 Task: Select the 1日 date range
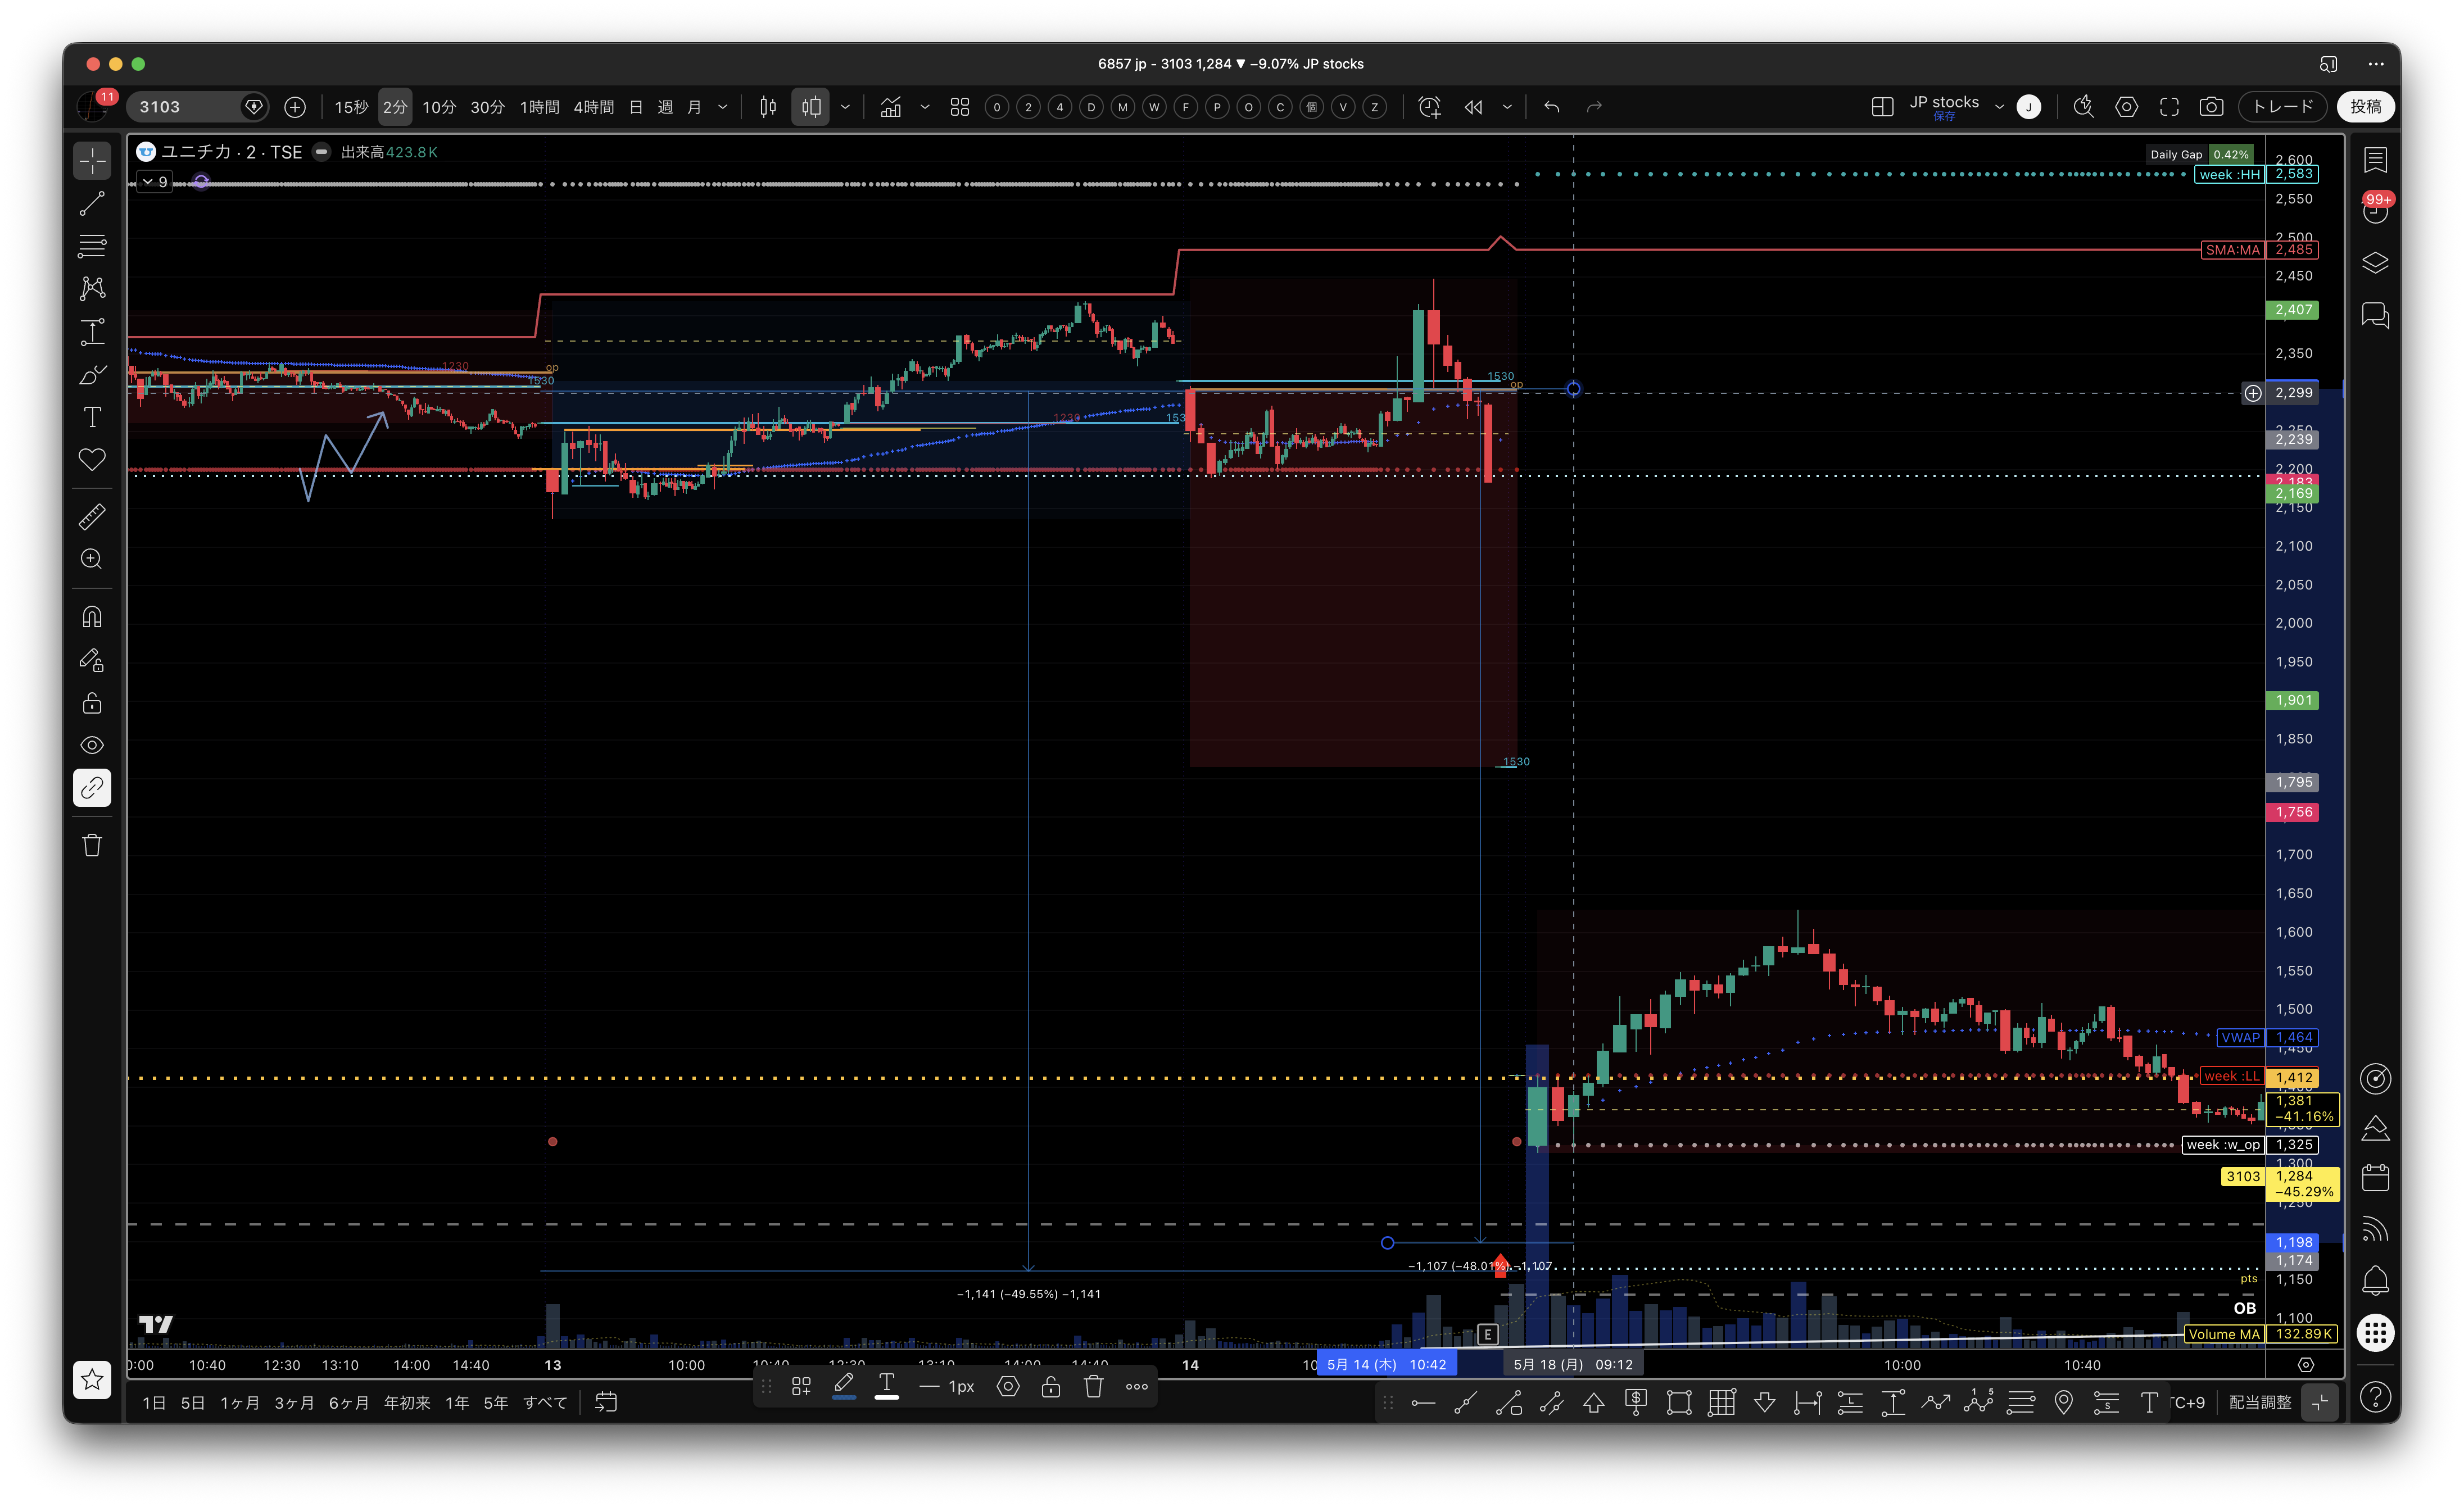pyautogui.click(x=154, y=1403)
